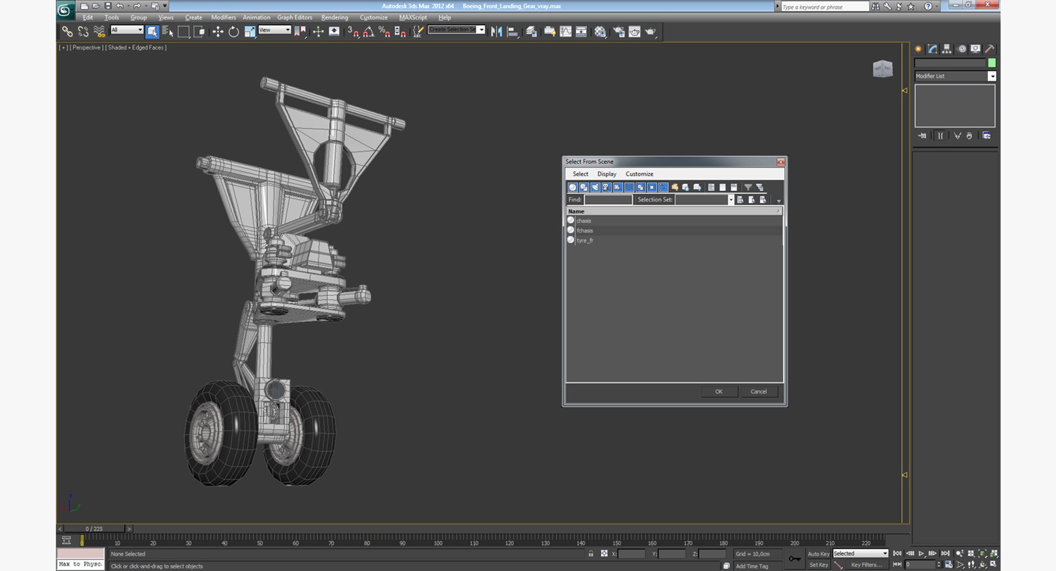Click the ViewCube in the viewport
This screenshot has height=571, width=1056.
[x=883, y=69]
